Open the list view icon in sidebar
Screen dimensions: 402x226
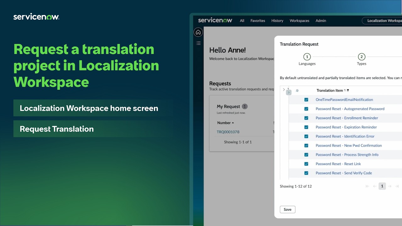tap(198, 43)
